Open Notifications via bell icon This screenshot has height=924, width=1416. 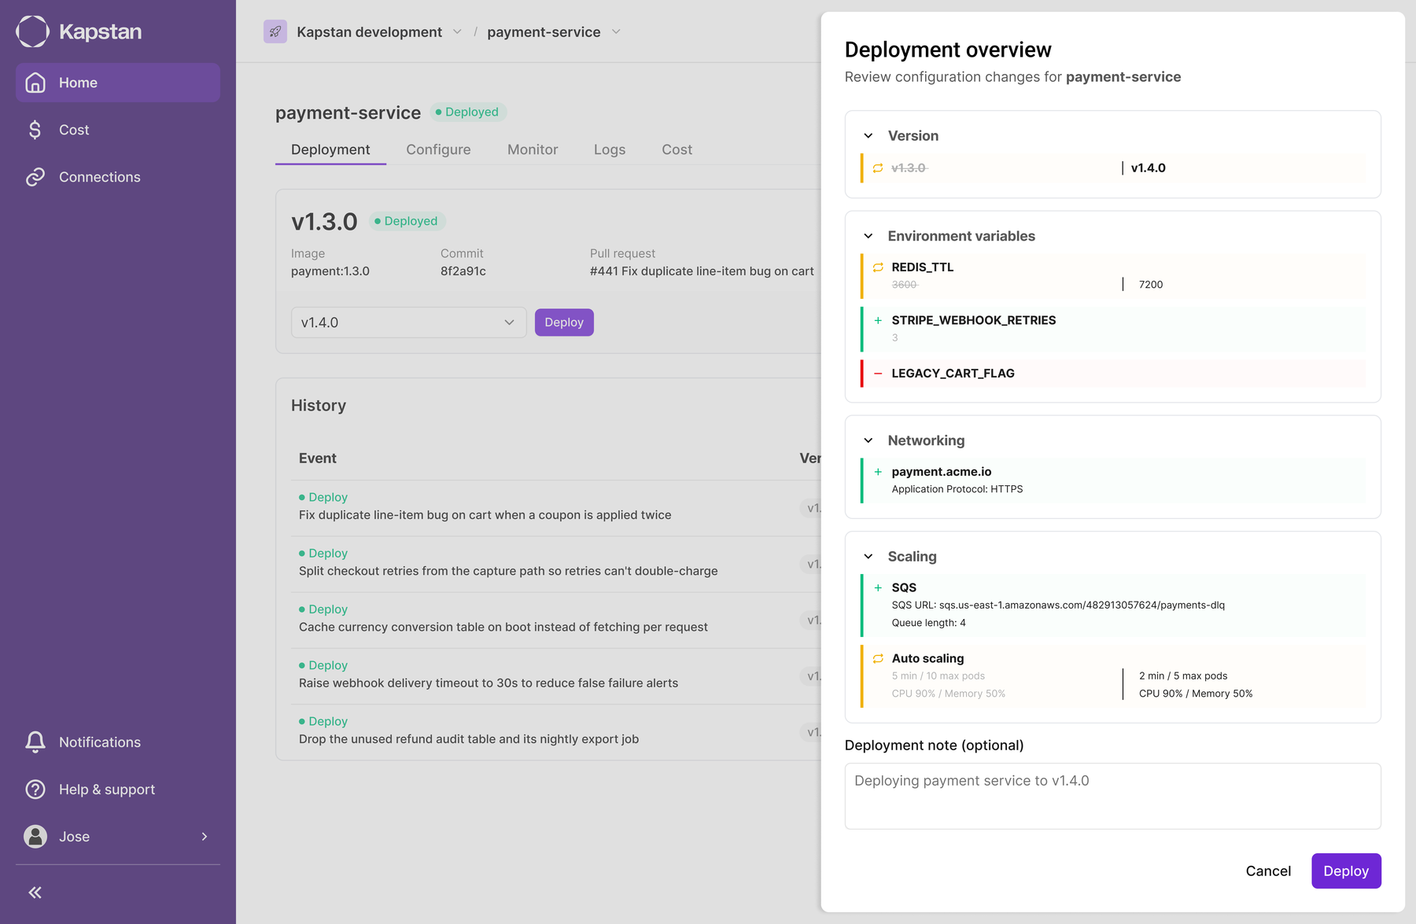click(35, 742)
